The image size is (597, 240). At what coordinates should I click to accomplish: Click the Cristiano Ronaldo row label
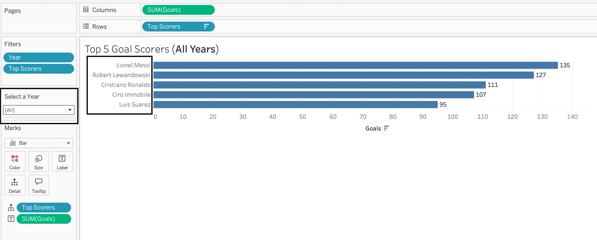[126, 85]
